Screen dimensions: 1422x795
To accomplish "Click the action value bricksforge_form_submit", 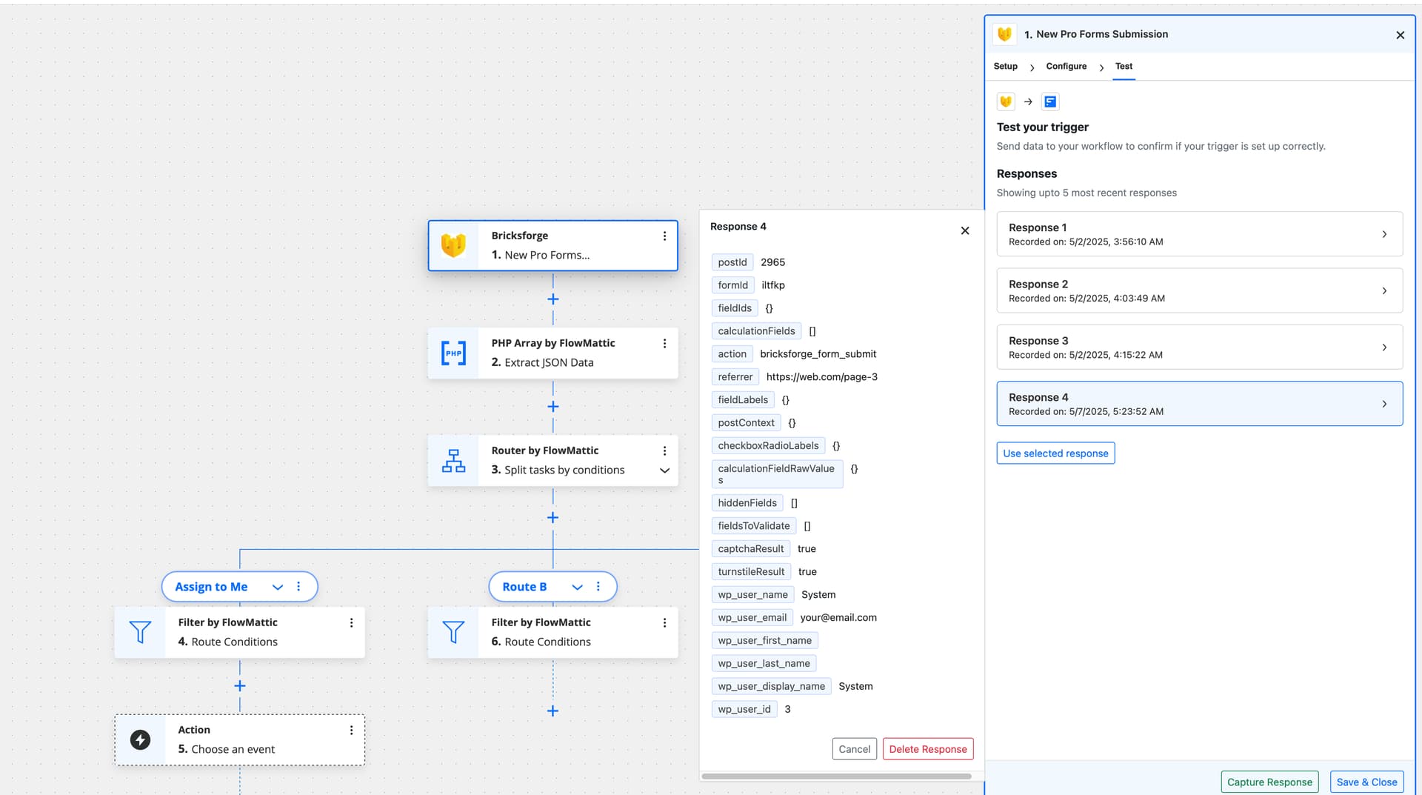I will pyautogui.click(x=818, y=353).
